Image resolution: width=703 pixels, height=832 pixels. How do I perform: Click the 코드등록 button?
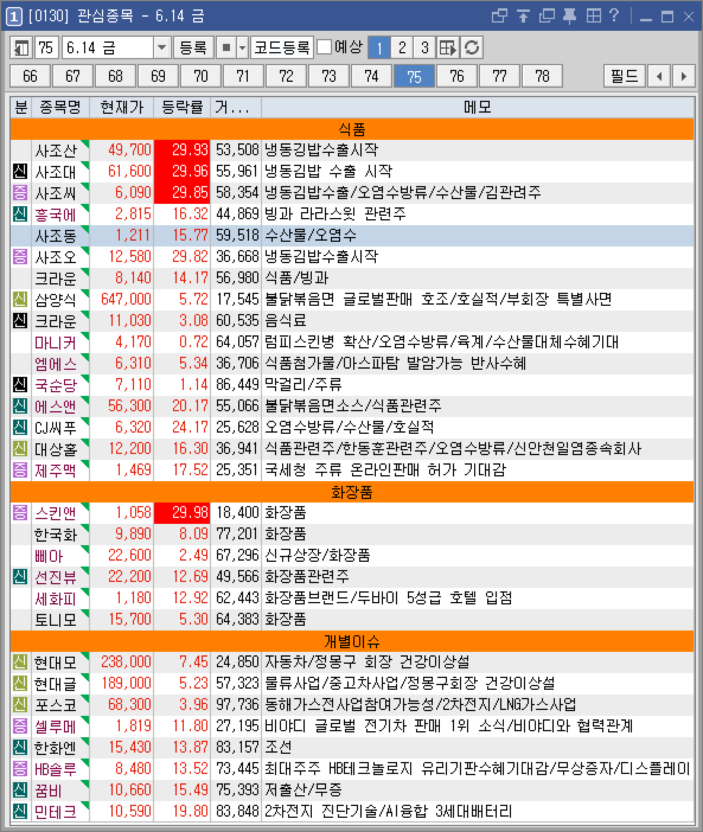(282, 47)
